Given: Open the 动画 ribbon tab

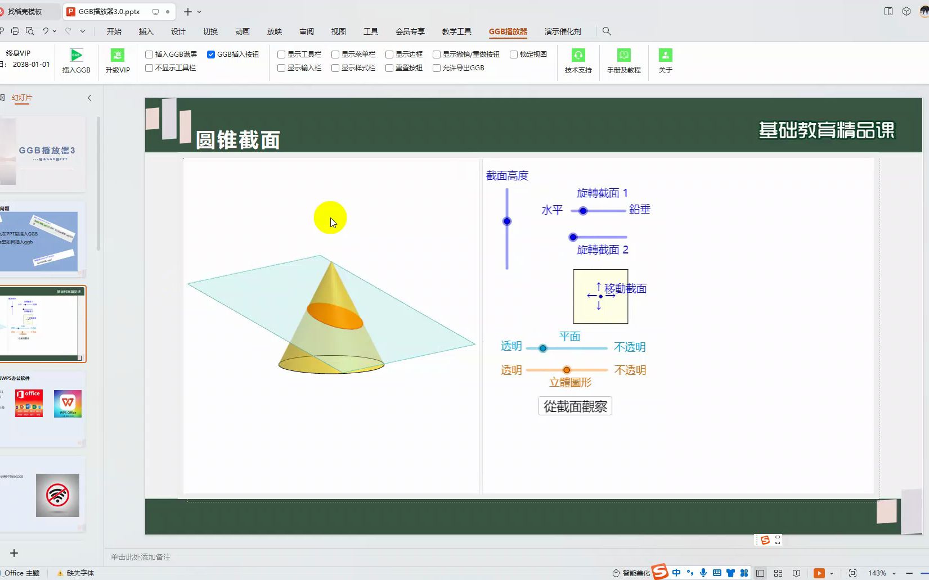Looking at the screenshot, I should click(x=243, y=31).
